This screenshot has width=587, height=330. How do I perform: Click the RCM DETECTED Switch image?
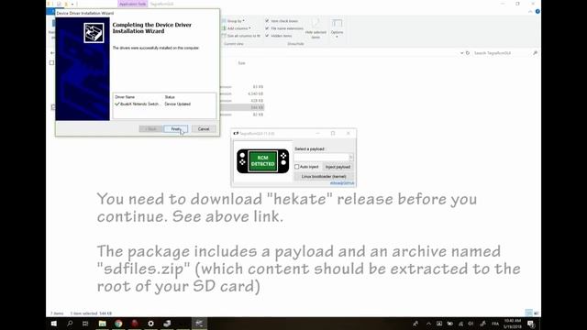tap(263, 161)
